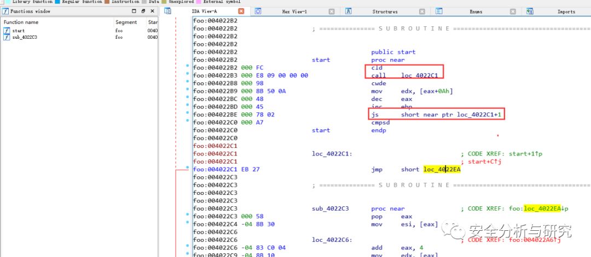This screenshot has height=257, width=591.
Task: Close the Hex View-1 tab
Action: click(x=332, y=11)
